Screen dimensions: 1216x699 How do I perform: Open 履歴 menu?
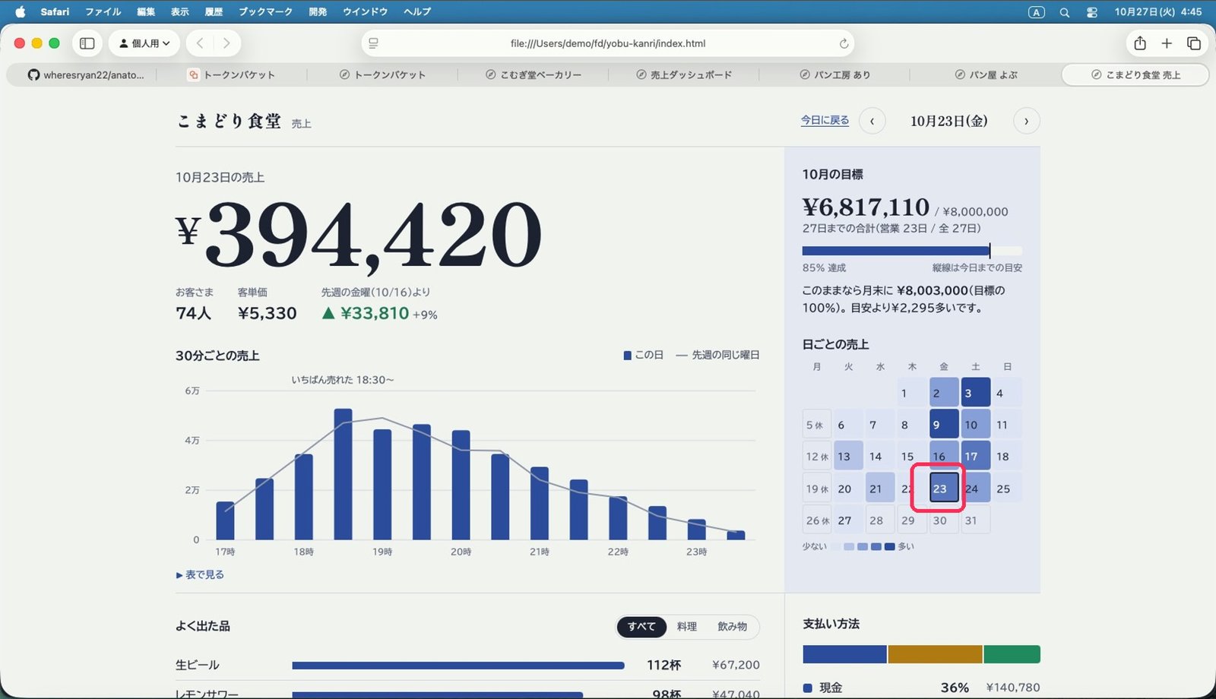(x=214, y=11)
